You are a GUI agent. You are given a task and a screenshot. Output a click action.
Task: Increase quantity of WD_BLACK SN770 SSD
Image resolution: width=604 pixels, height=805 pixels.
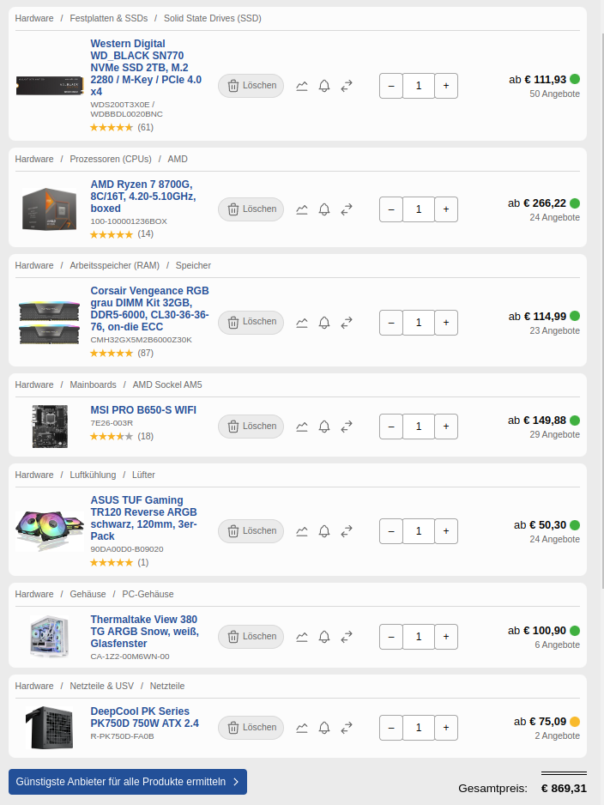click(446, 86)
